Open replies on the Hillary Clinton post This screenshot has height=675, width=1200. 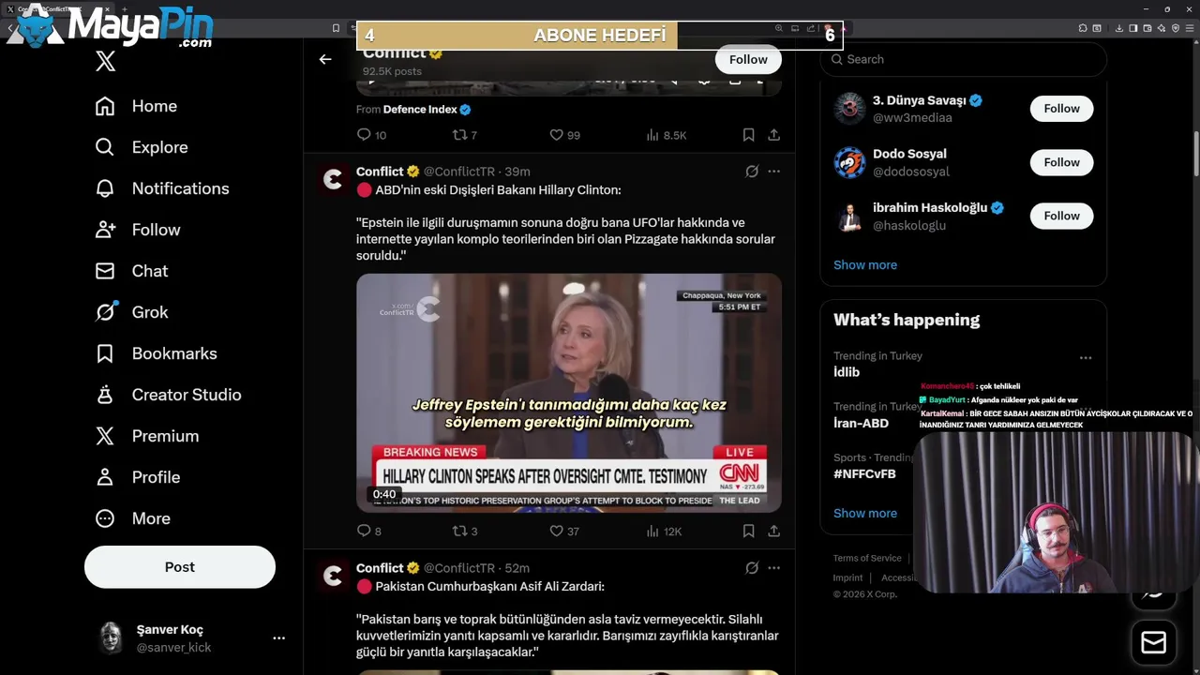click(x=364, y=531)
